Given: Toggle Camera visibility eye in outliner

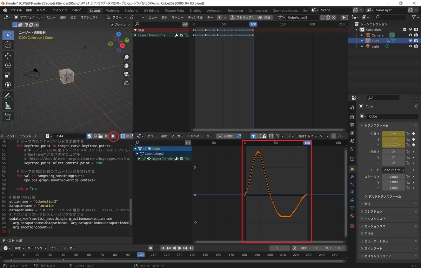Looking at the screenshot, I should [410, 35].
